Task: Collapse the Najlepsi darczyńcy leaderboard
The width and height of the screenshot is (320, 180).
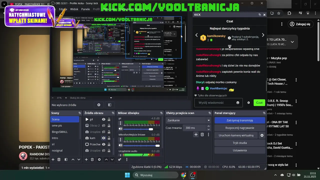Action: click(x=229, y=46)
